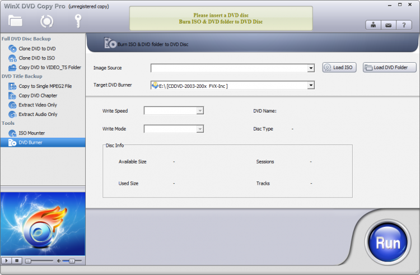The image size is (420, 275).
Task: Switch to Extract Audio Only
Action: [x=38, y=114]
